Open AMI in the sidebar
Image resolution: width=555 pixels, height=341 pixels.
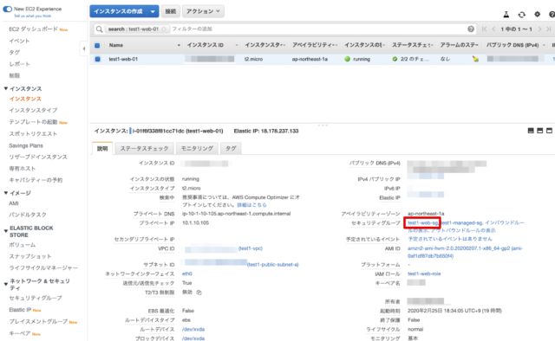[x=14, y=203]
